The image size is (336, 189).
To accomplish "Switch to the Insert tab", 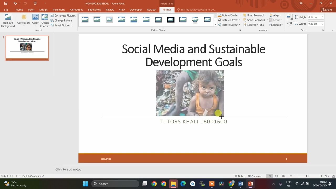I will pyautogui.click(x=31, y=10).
